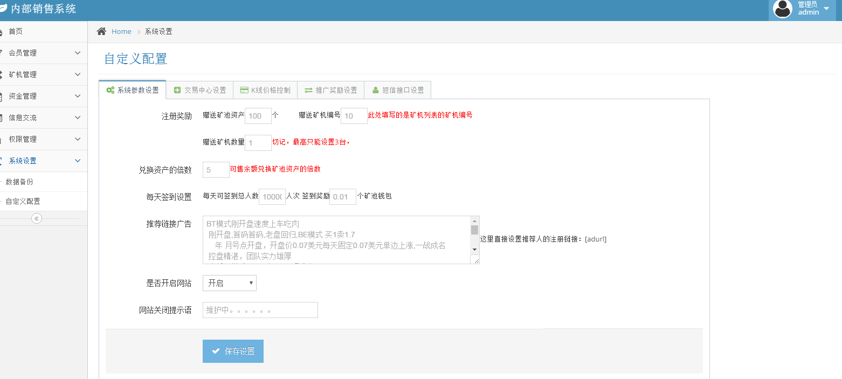Open admin account dropdown arrow
The image size is (842, 379).
(826, 9)
